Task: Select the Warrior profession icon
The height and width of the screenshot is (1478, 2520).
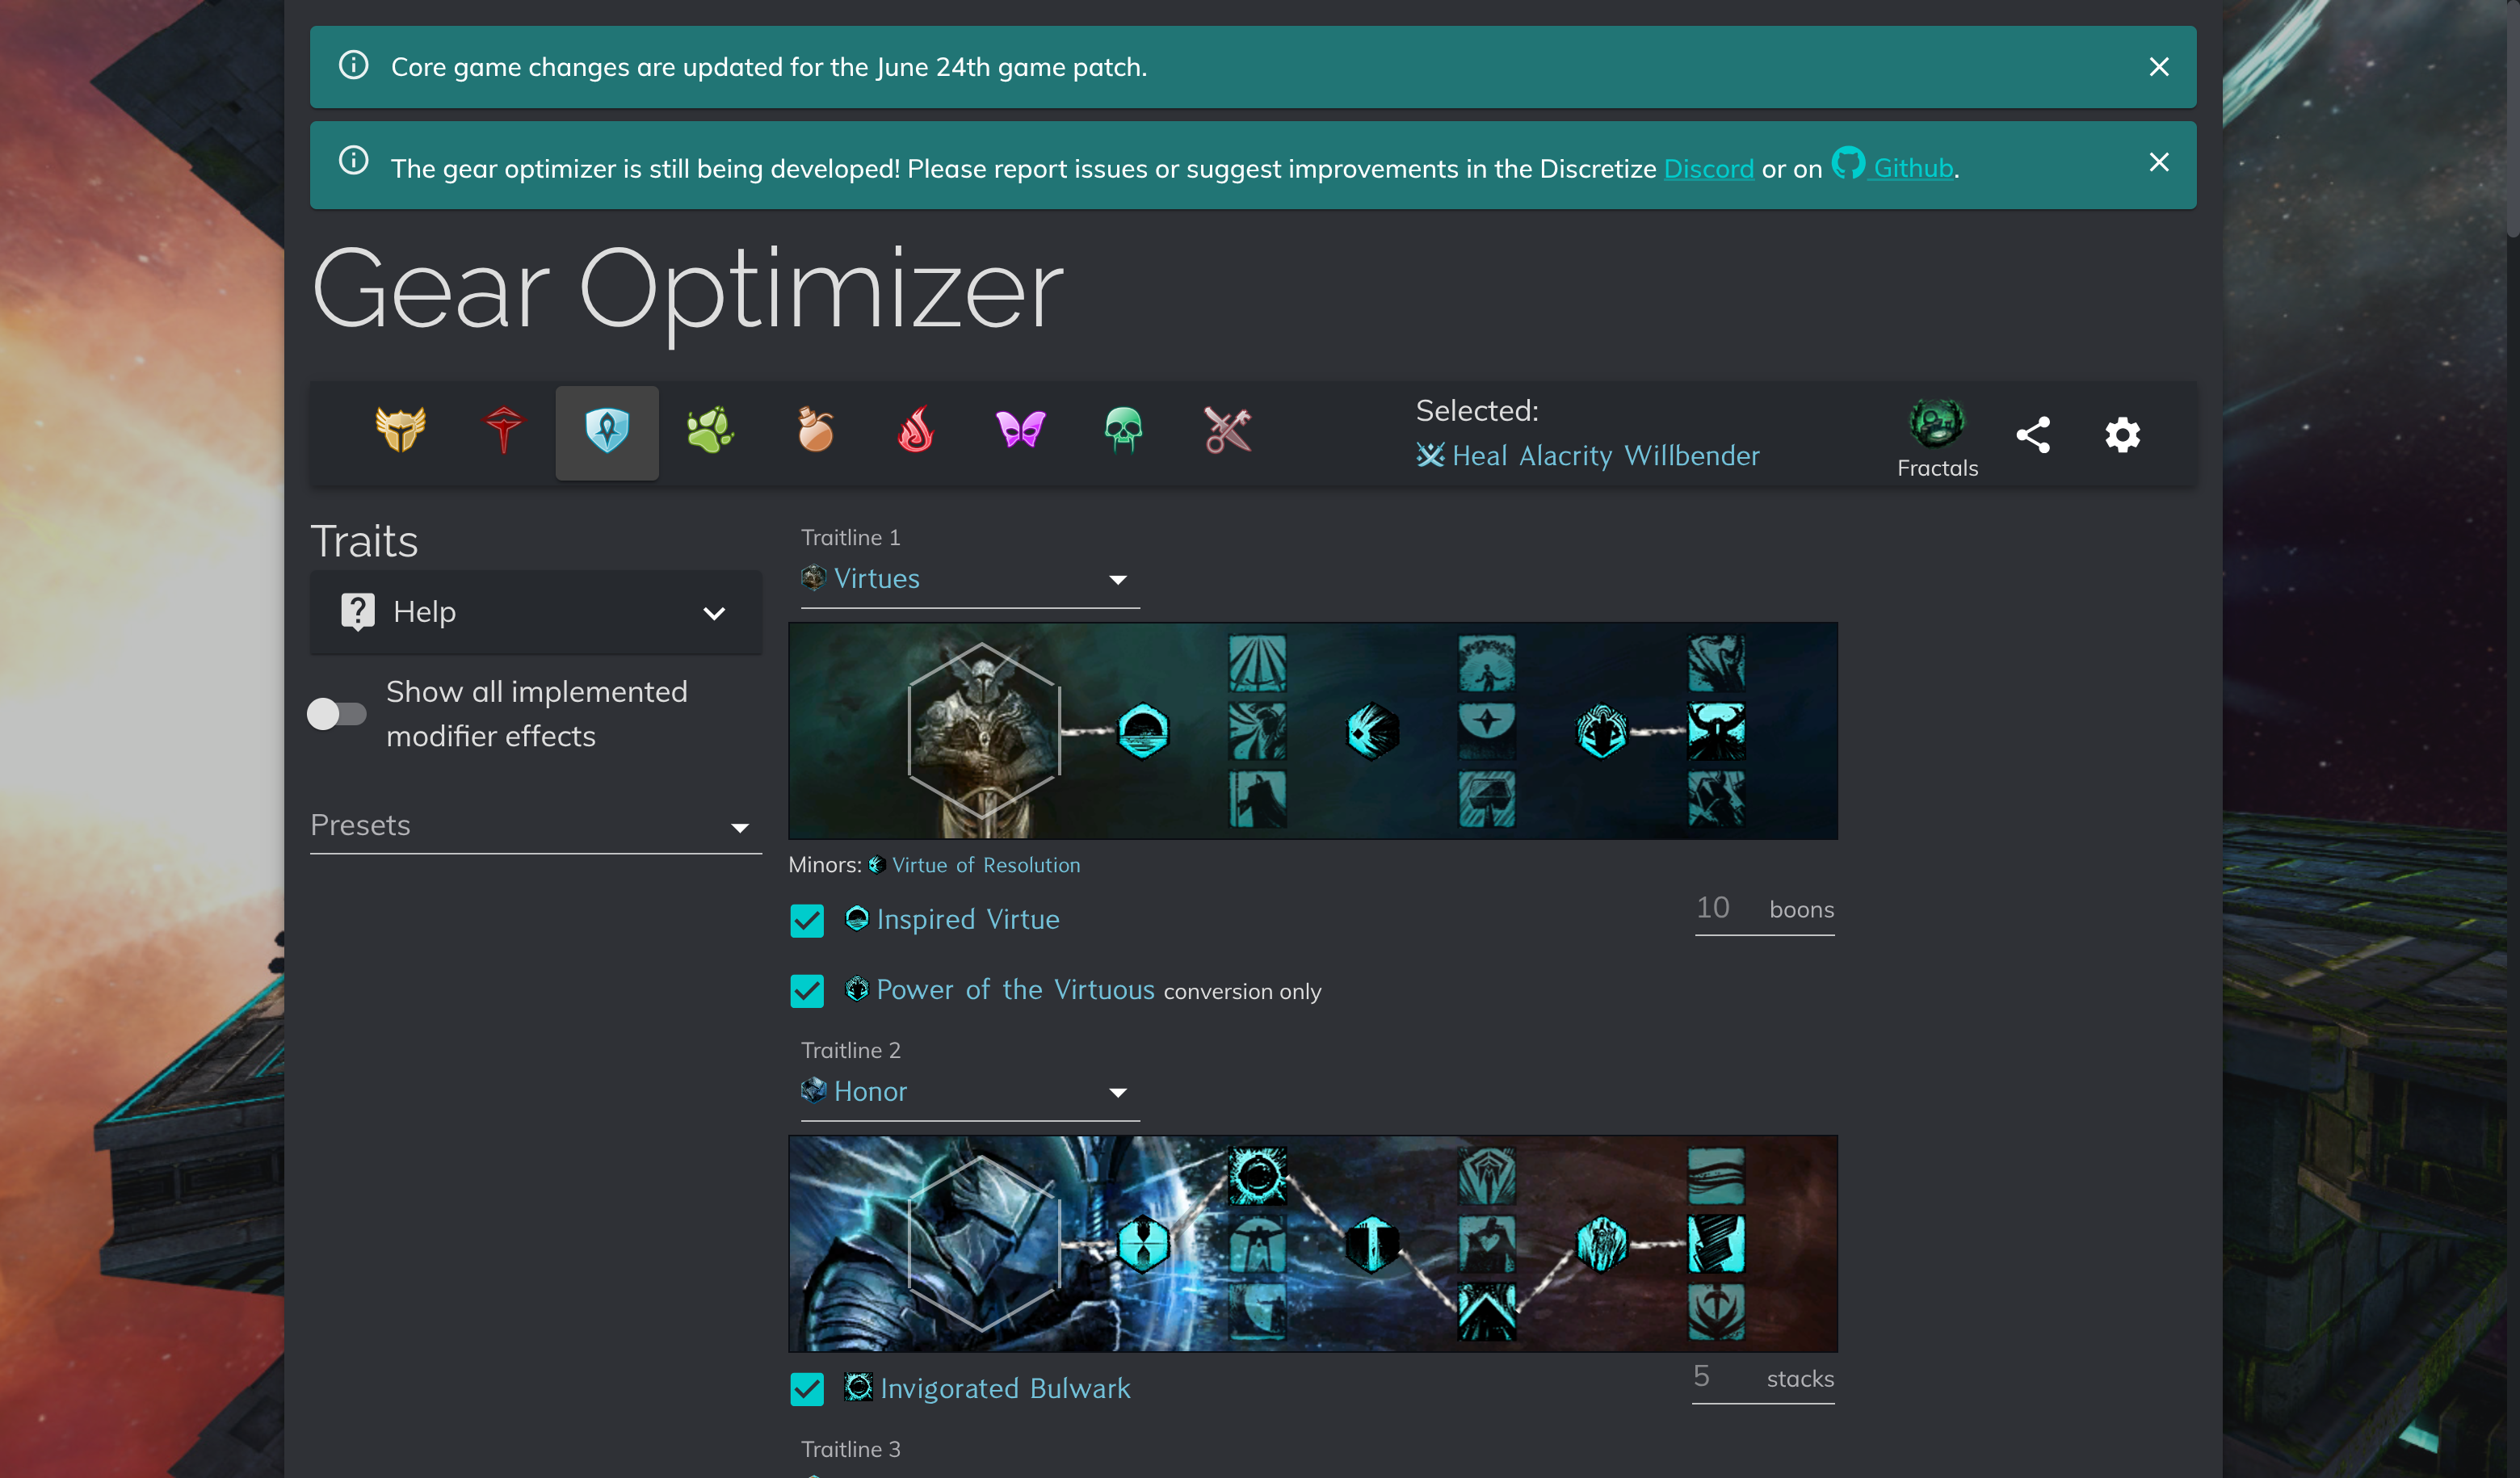Action: 399,431
